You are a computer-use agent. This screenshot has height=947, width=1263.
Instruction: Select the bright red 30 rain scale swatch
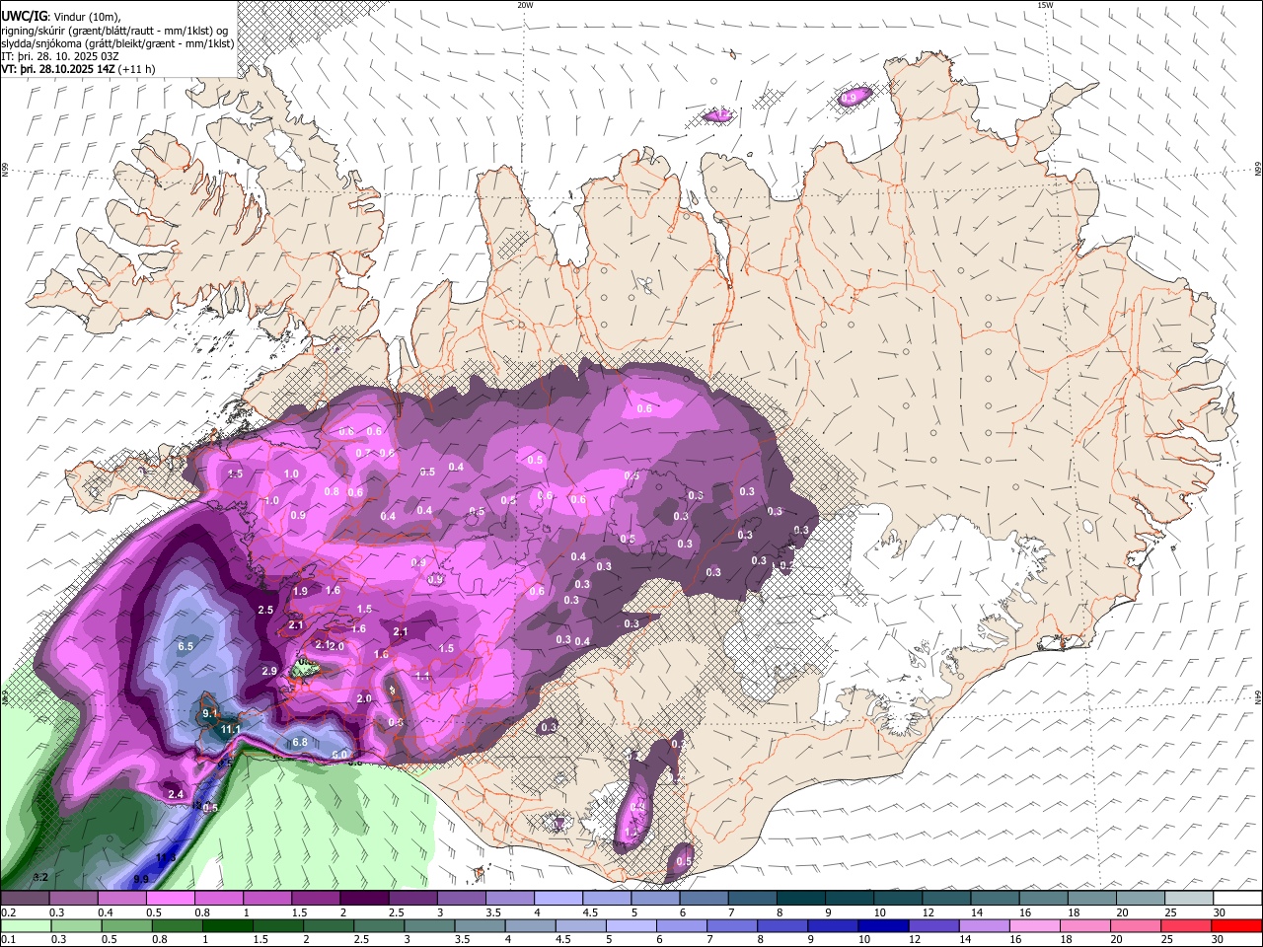click(x=1237, y=925)
